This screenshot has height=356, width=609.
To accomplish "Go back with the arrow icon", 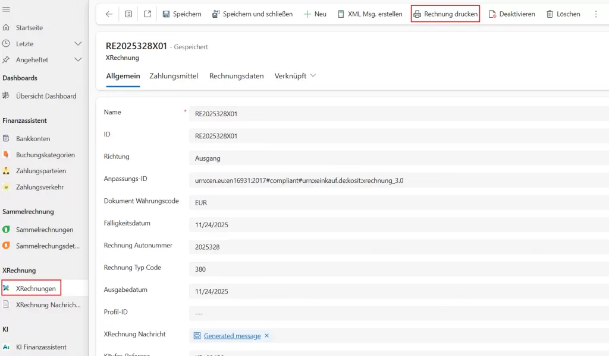I will point(109,14).
